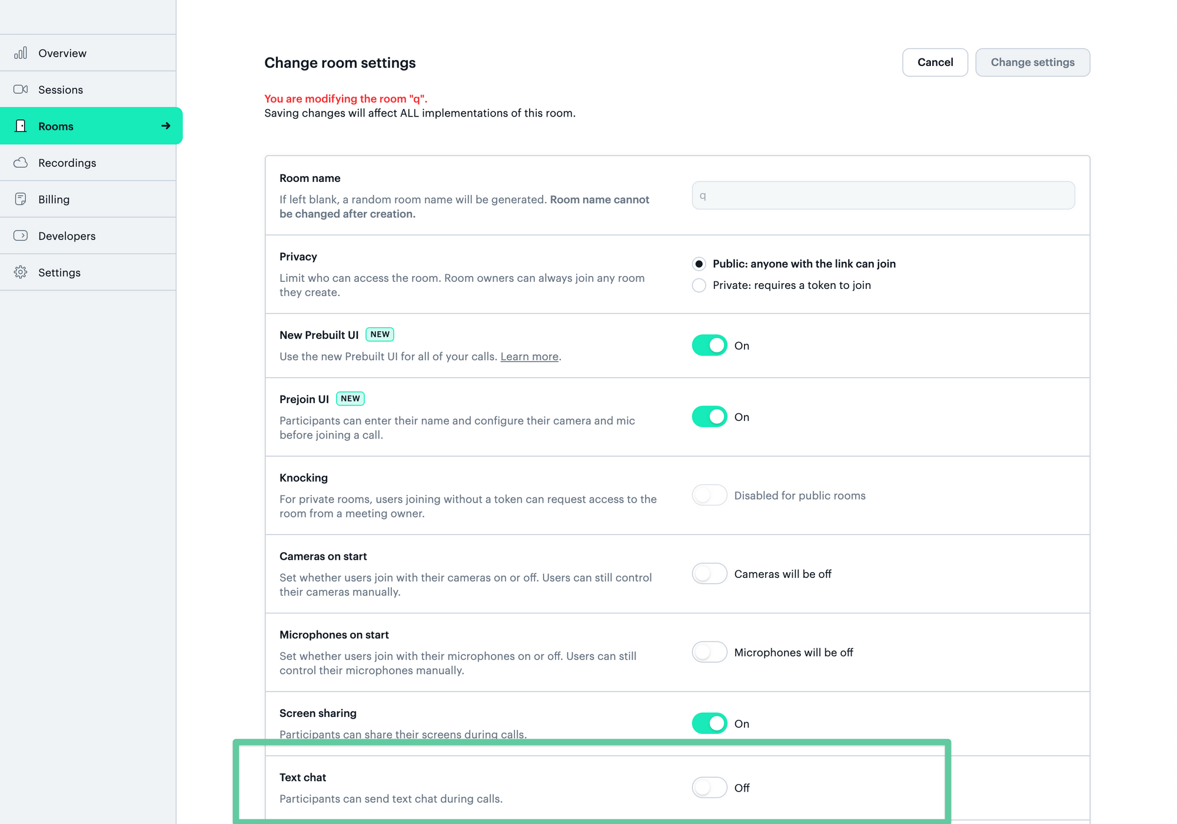This screenshot has height=824, width=1177.
Task: Click the Settings gear icon
Action: [21, 272]
